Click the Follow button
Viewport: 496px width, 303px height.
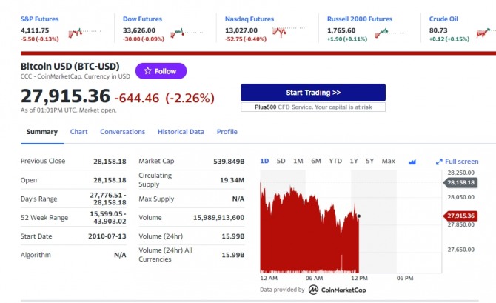[161, 71]
